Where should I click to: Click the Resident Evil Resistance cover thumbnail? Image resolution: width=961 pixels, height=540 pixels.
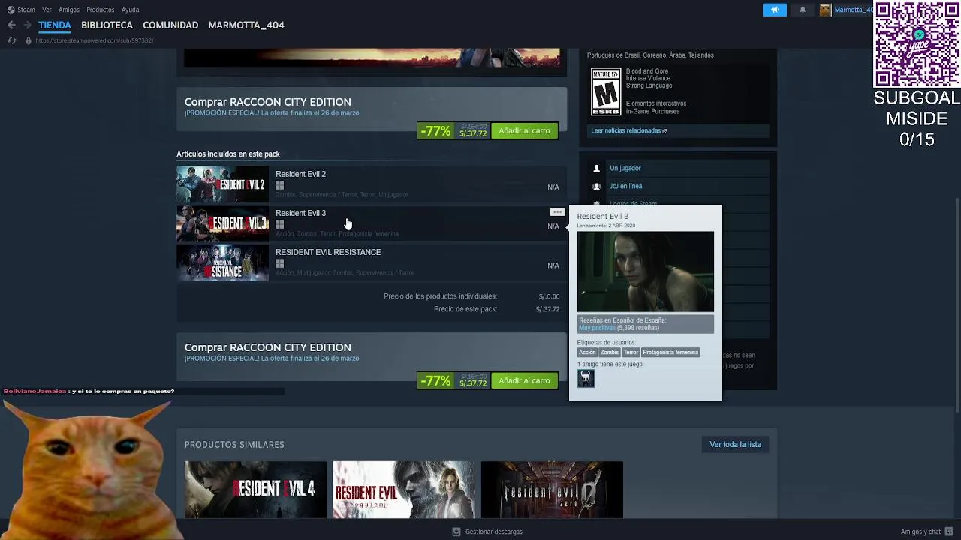click(x=222, y=262)
